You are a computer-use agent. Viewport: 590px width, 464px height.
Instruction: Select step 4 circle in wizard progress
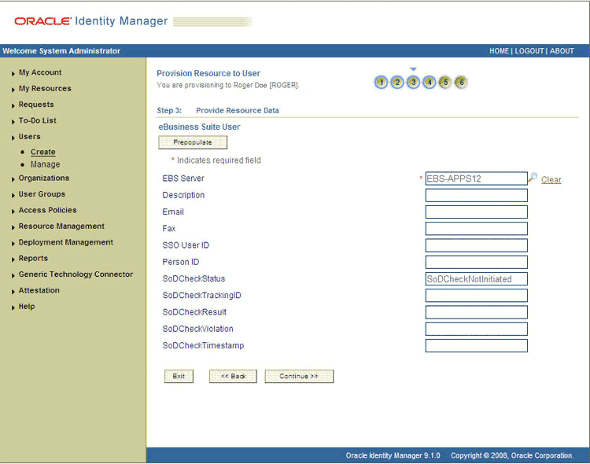click(430, 82)
